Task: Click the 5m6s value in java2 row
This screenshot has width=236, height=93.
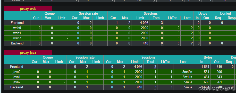Action: (x=188, y=82)
